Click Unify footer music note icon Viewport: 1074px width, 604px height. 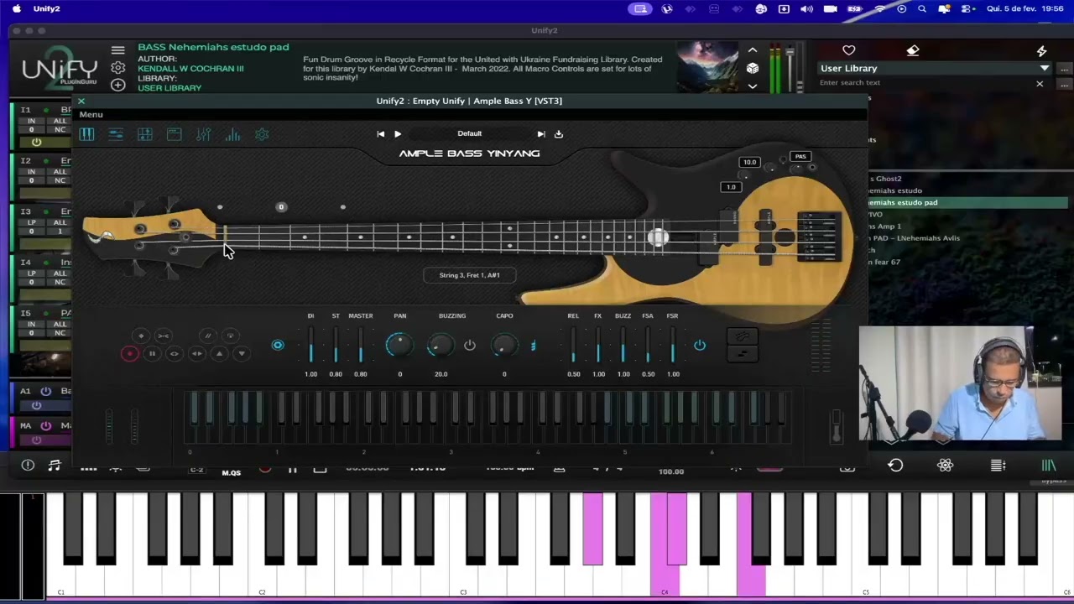pyautogui.click(x=55, y=465)
